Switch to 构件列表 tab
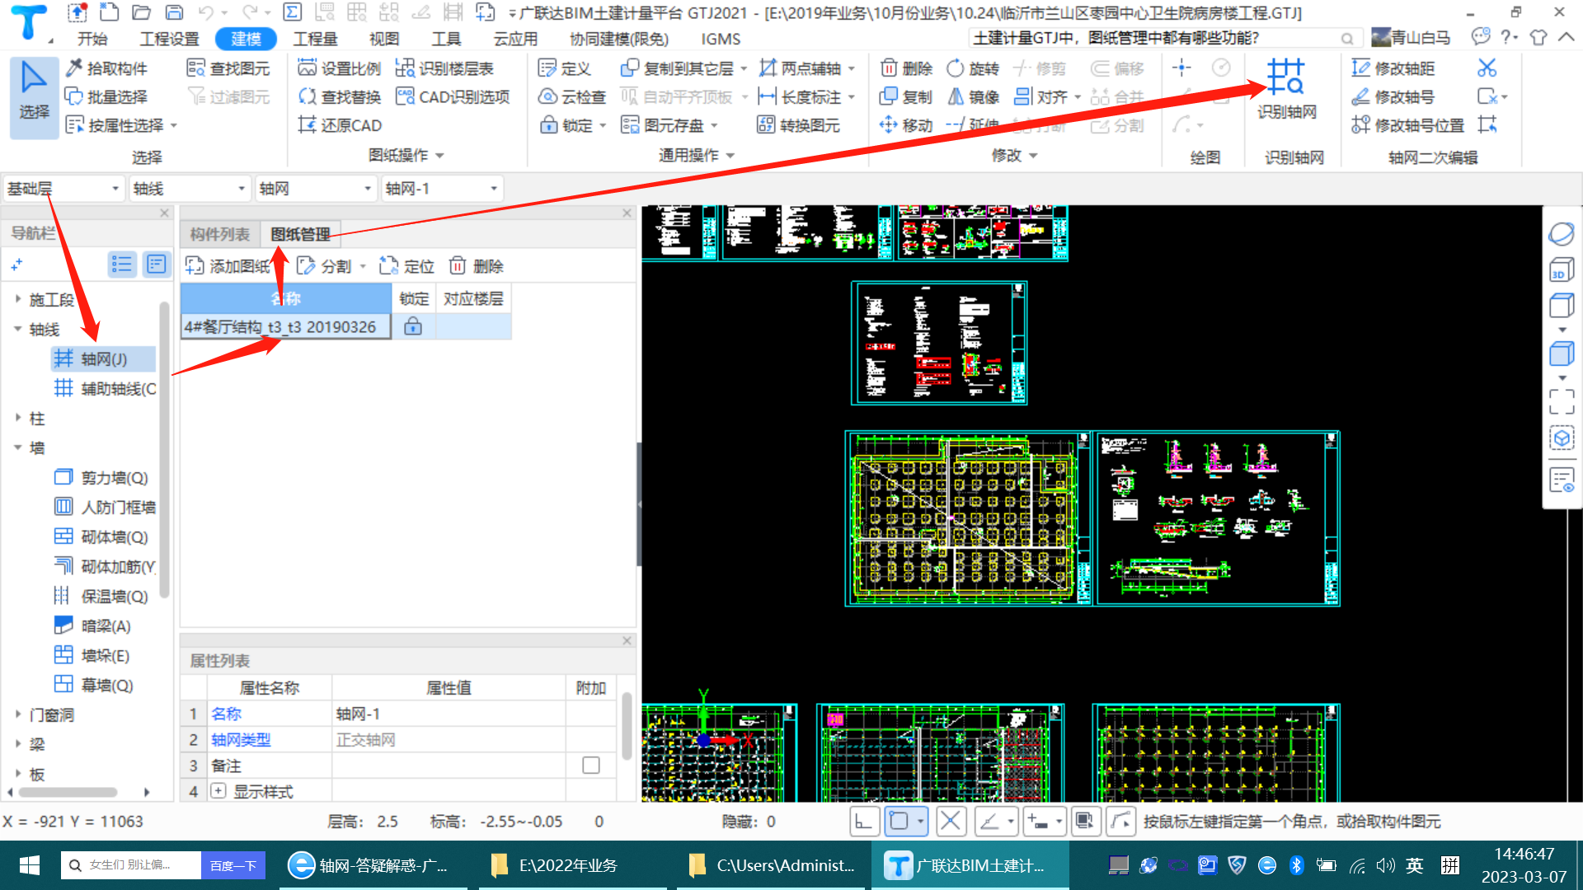This screenshot has width=1583, height=890. click(219, 235)
